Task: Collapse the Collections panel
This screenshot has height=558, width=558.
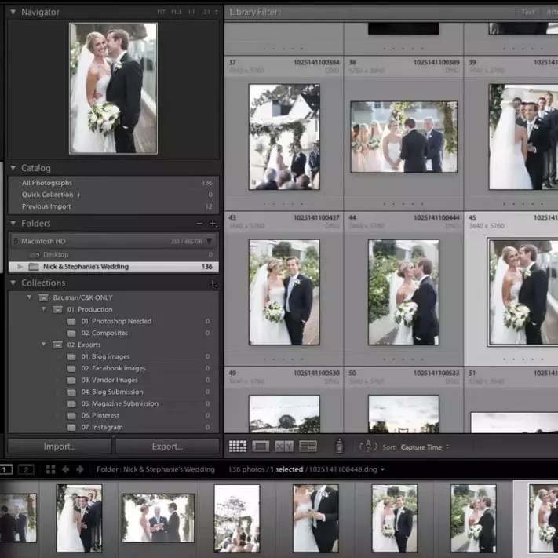Action: pyautogui.click(x=13, y=283)
